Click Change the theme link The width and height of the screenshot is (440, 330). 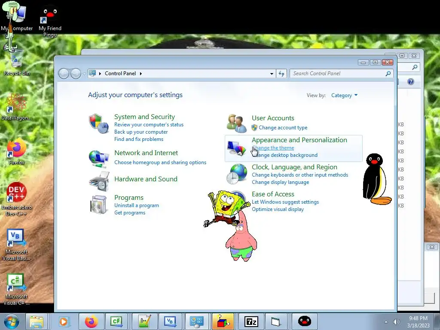click(273, 148)
